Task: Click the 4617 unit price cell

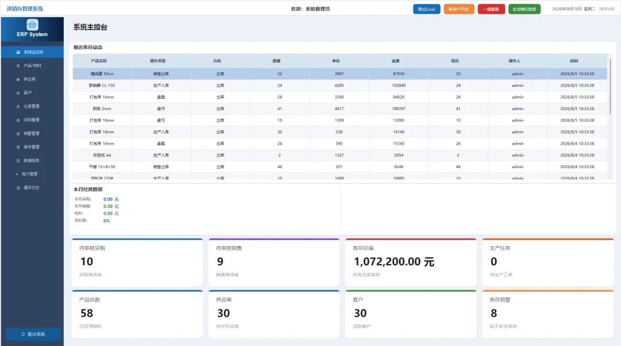Action: [x=339, y=109]
